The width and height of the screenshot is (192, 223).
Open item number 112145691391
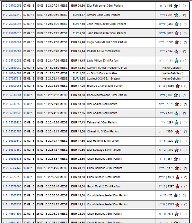(12, 214)
